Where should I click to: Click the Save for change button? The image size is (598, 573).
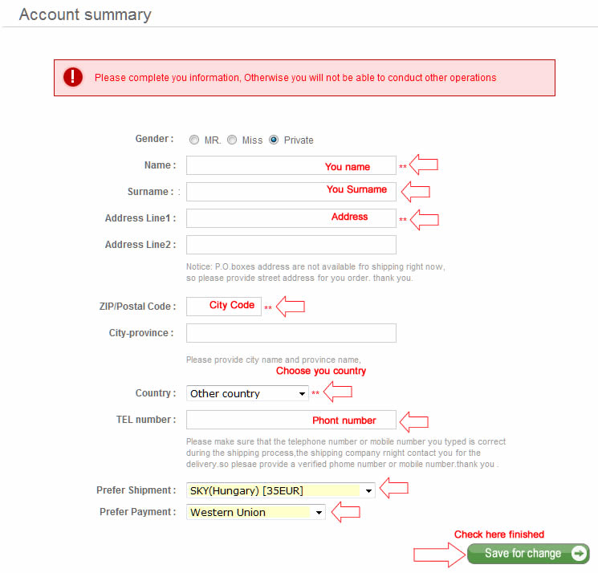pos(528,553)
